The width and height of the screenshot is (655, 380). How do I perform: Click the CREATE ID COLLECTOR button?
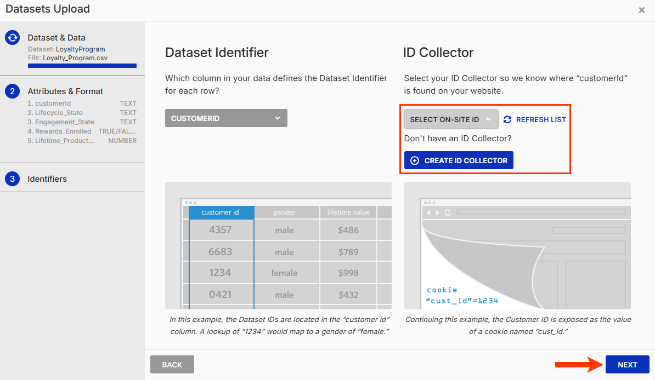pyautogui.click(x=459, y=160)
